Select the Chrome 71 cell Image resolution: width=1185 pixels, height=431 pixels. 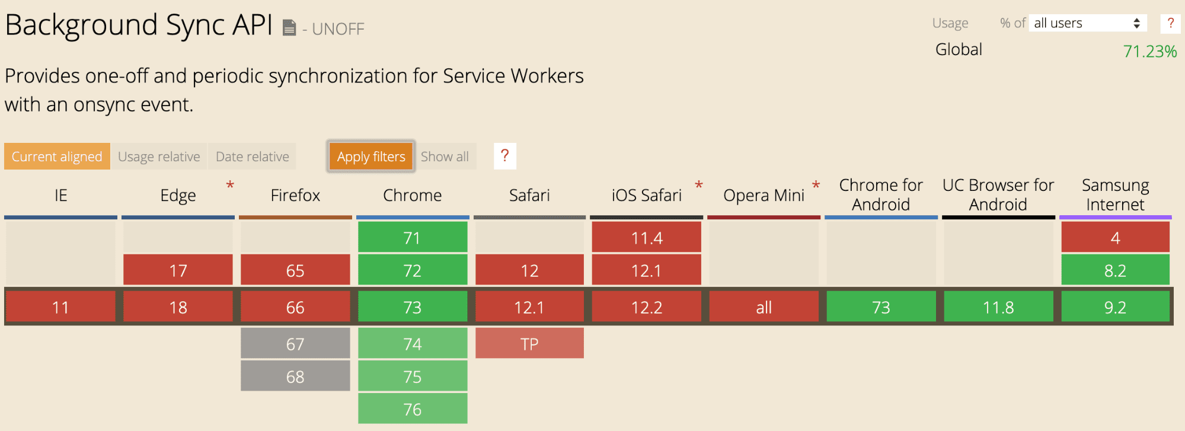pos(413,237)
